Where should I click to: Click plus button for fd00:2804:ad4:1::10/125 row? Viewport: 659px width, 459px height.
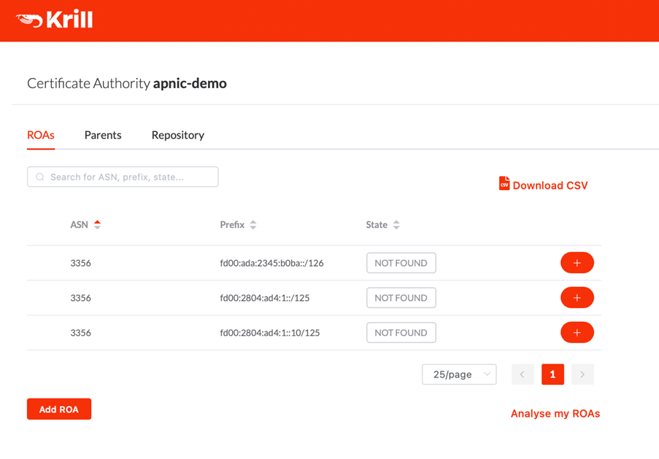(577, 332)
